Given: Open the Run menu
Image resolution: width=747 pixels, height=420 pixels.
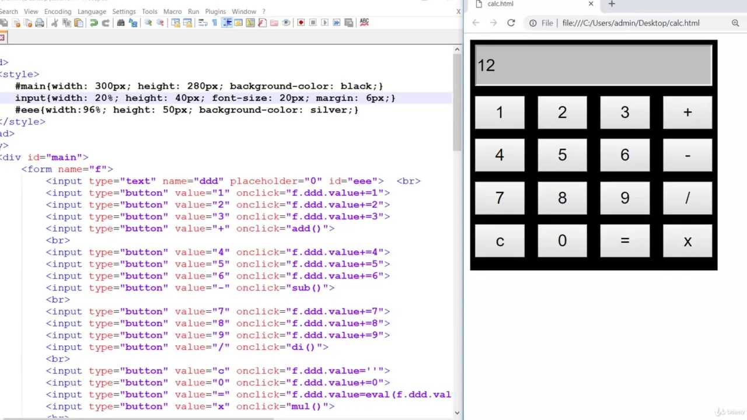Looking at the screenshot, I should (193, 11).
